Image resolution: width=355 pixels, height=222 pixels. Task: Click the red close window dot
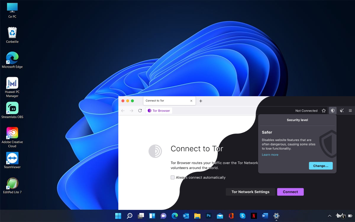point(123,101)
